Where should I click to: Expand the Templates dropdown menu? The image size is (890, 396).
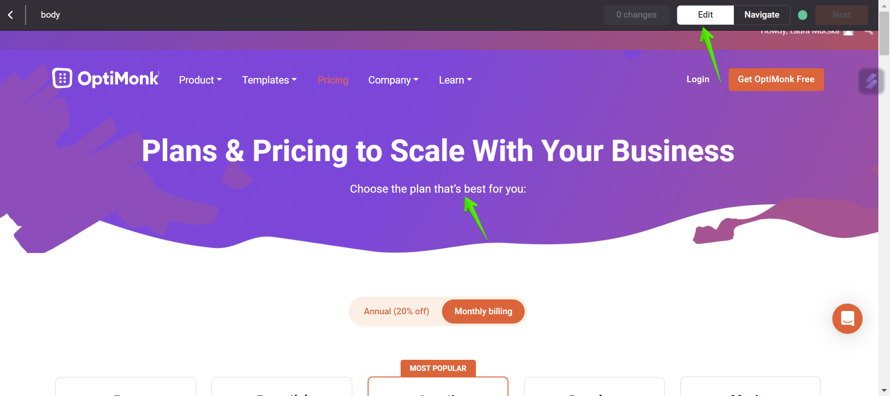click(x=270, y=80)
